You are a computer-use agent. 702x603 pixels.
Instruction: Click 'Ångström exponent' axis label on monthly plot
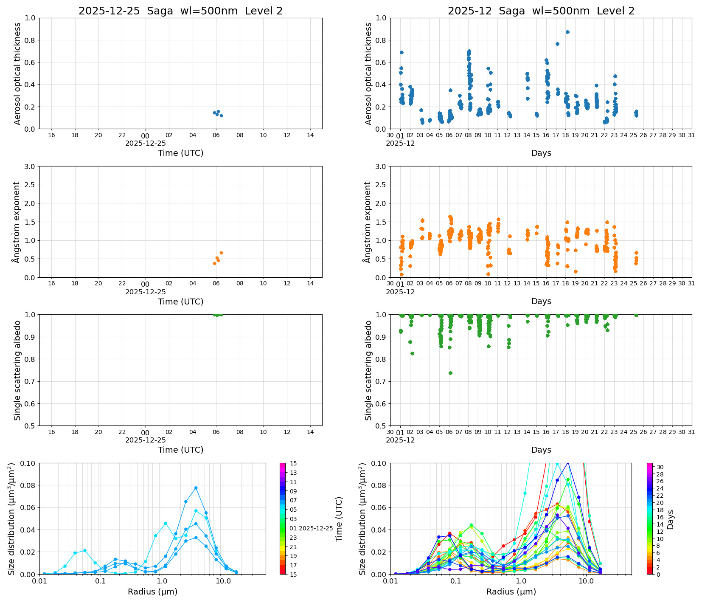click(368, 222)
